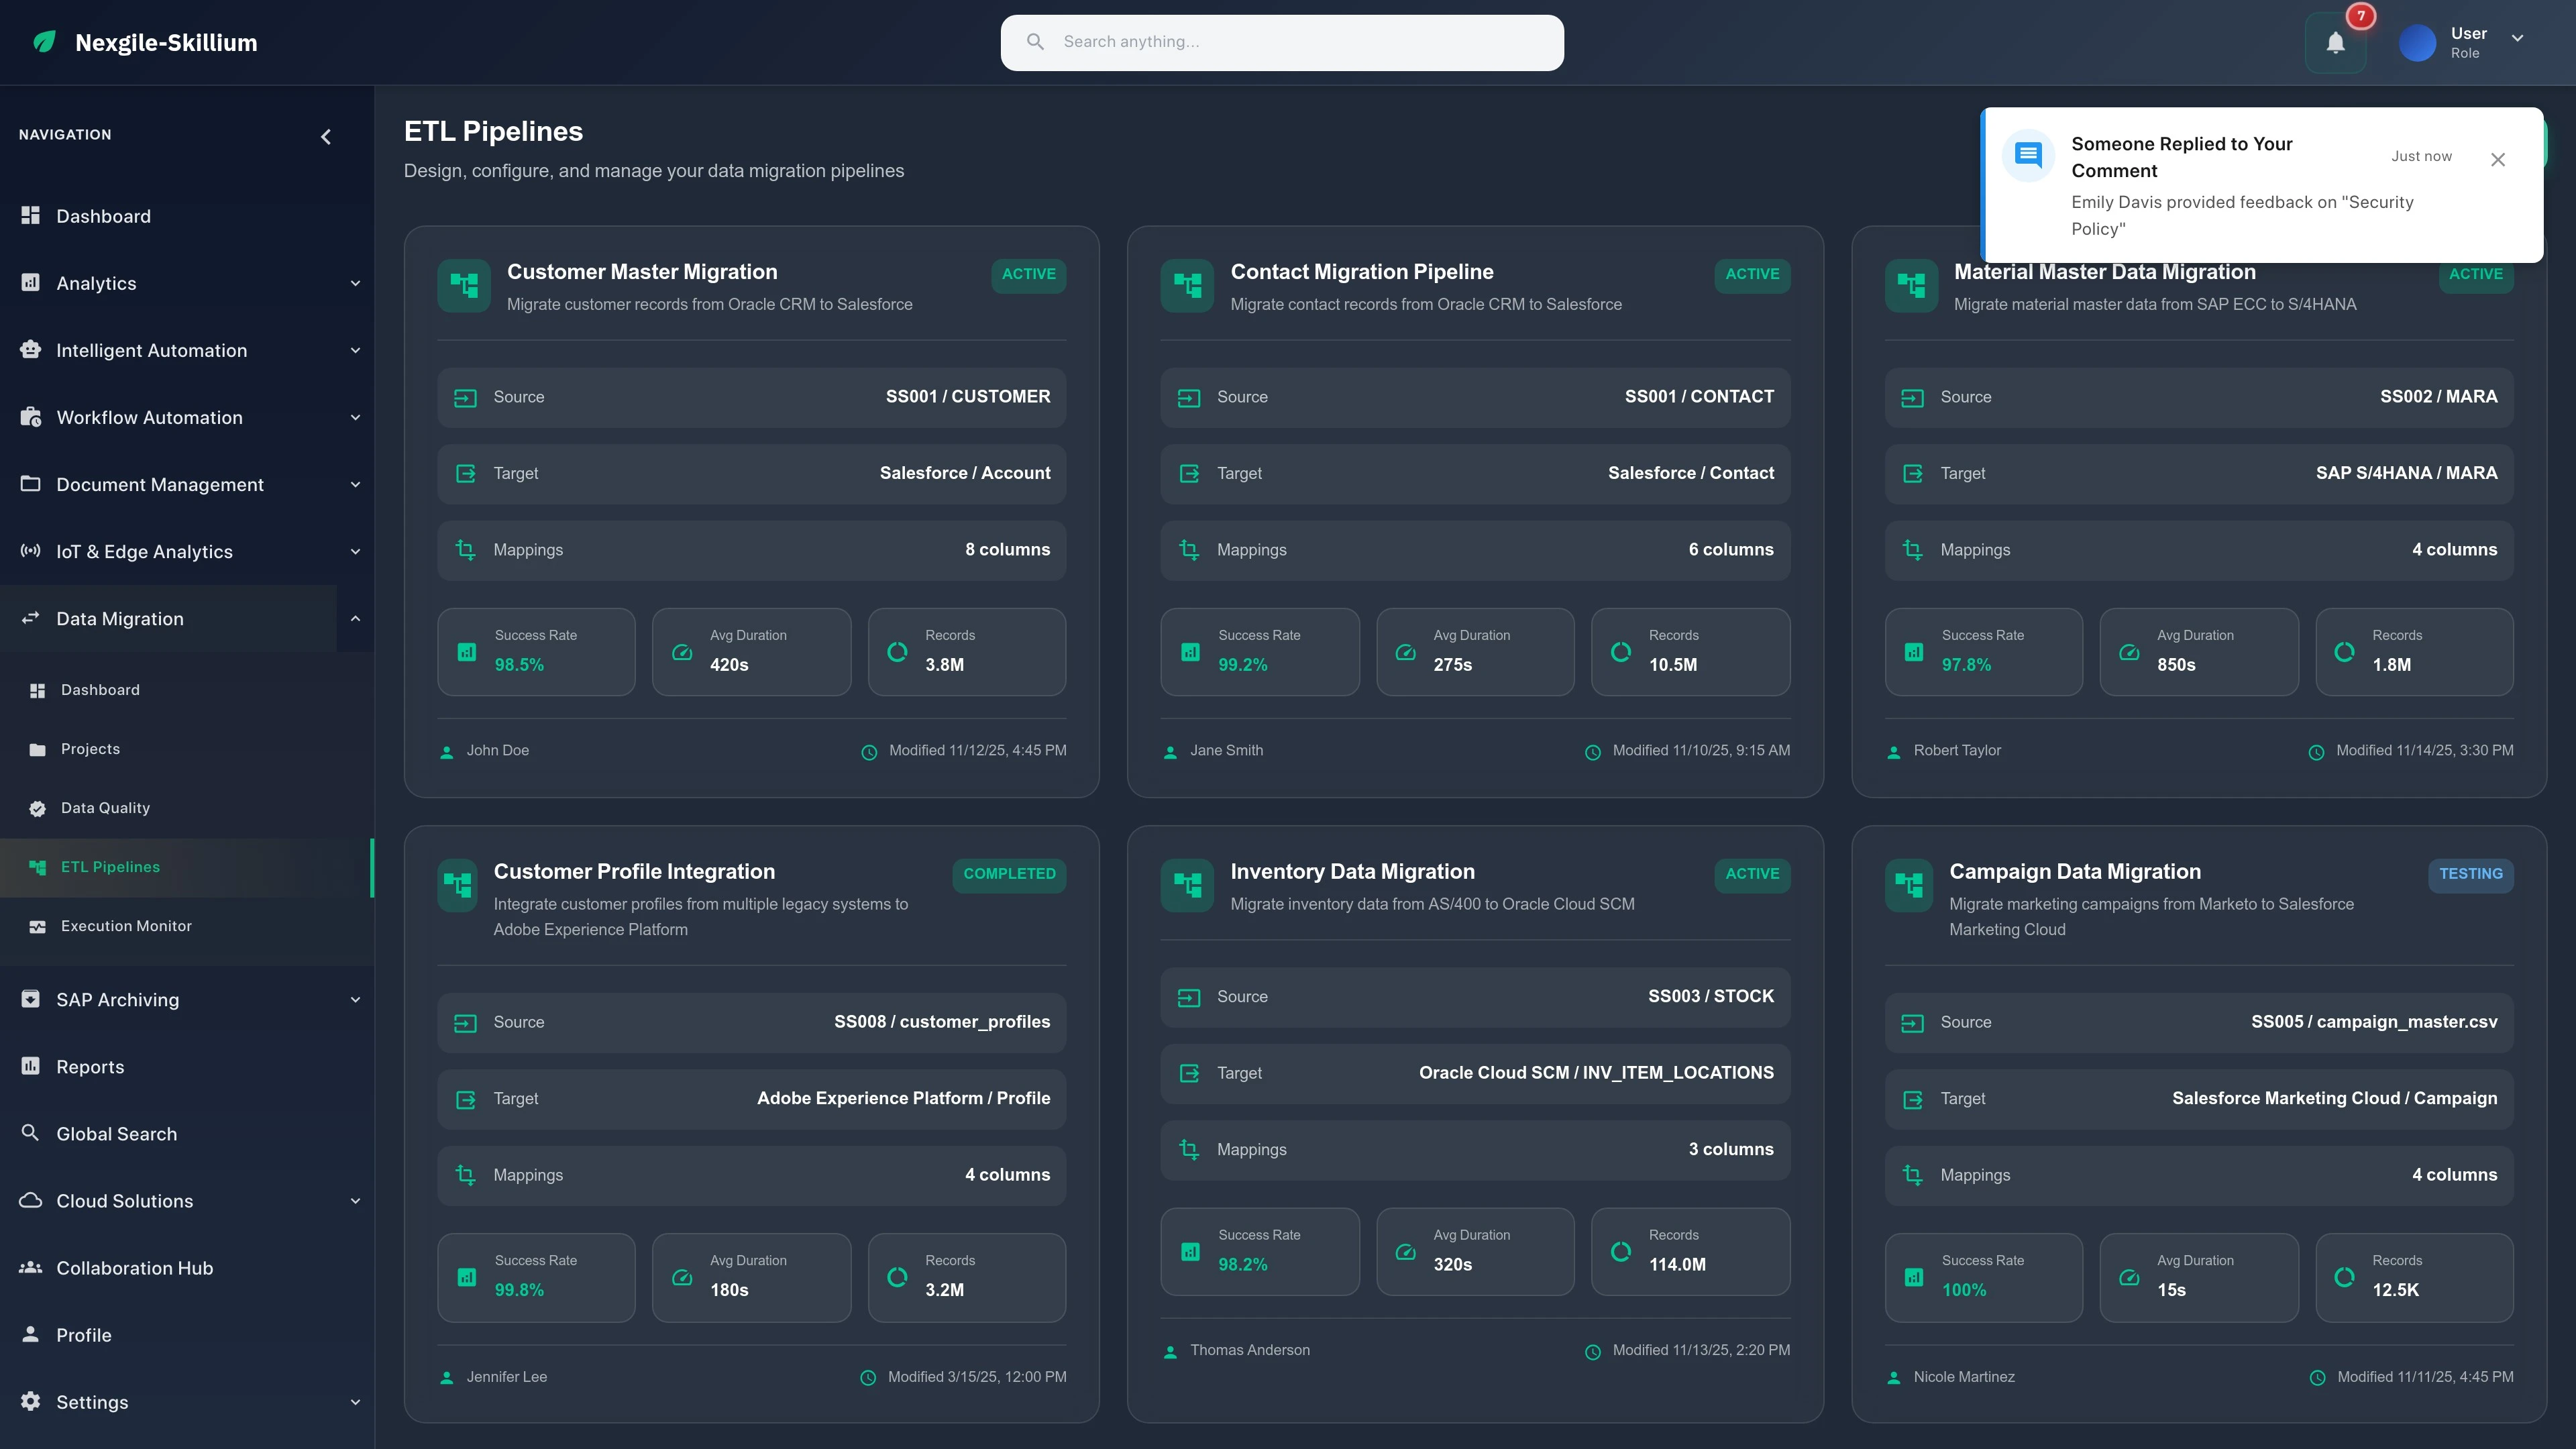This screenshot has height=1449, width=2576.
Task: Click the Data Quality shield icon
Action: [37, 807]
